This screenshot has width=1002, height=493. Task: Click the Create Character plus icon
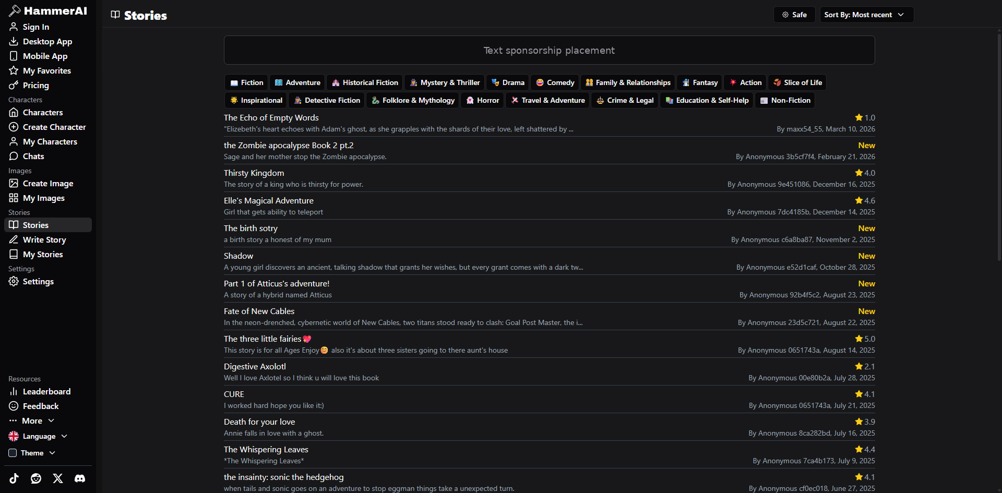coord(14,127)
